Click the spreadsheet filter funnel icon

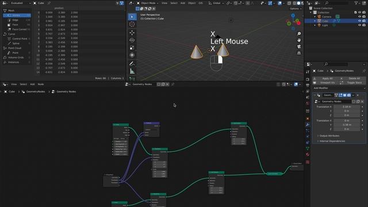(x=121, y=3)
